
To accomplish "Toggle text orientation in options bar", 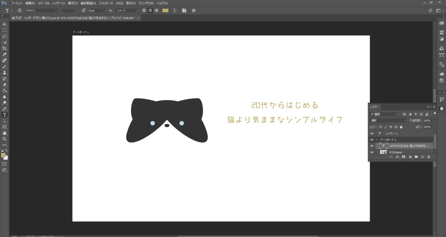I will [x=19, y=10].
